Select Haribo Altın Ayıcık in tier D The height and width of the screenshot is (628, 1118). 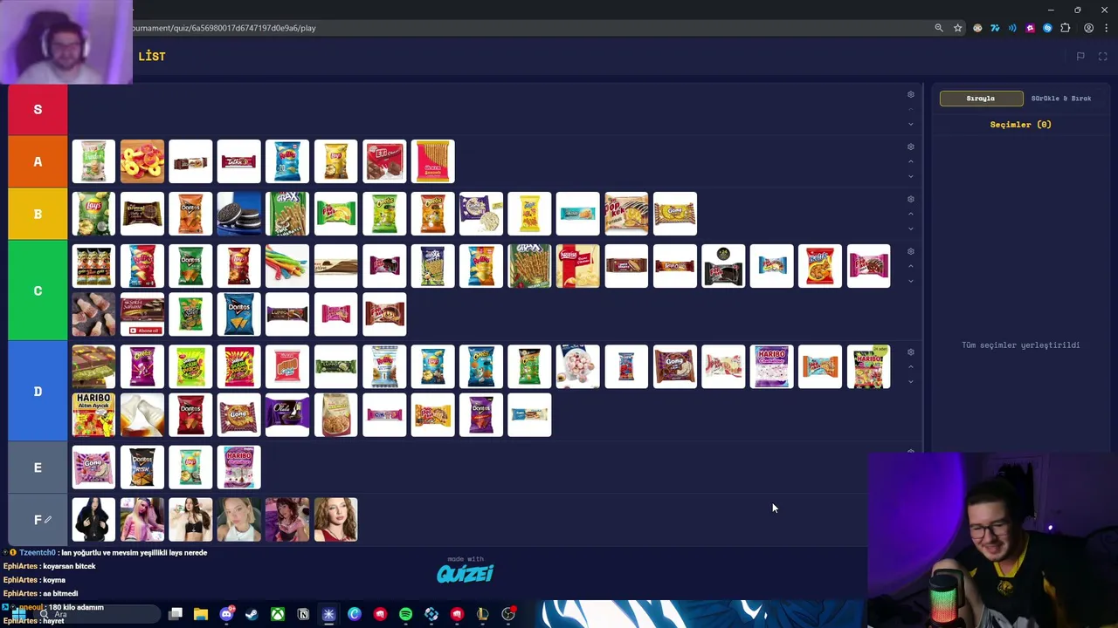point(93,414)
